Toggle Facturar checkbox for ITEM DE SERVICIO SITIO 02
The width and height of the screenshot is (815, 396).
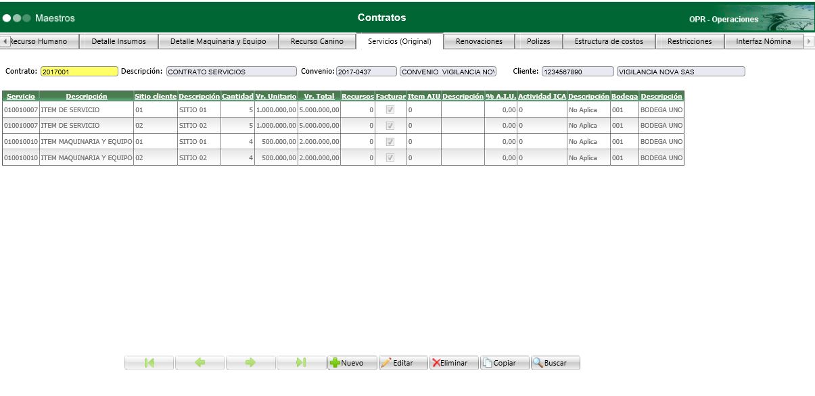(x=390, y=126)
